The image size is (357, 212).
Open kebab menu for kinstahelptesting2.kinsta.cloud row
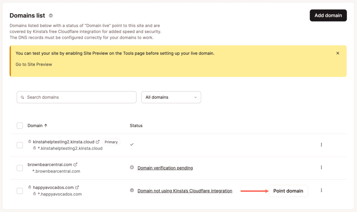321,145
